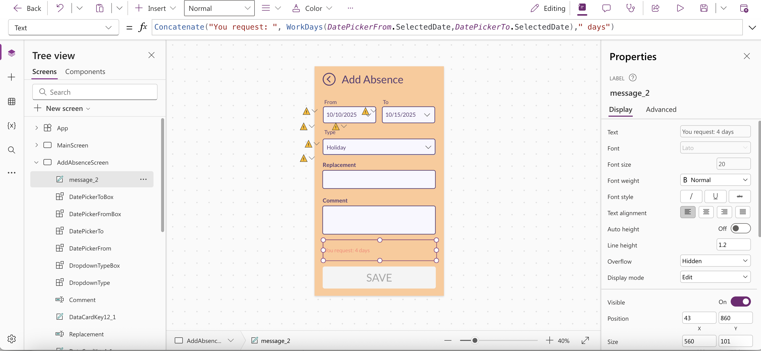This screenshot has height=351, width=761.
Task: Open the Color menu
Action: [312, 8]
